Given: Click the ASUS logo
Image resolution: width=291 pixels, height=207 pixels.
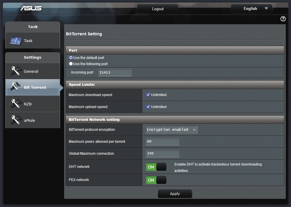Looking at the screenshot, I should coord(31,8).
